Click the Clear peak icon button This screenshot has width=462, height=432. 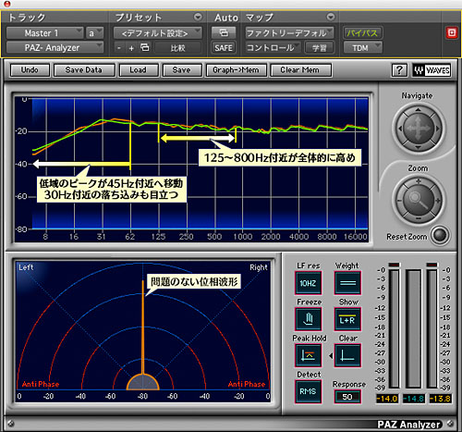coord(347,355)
